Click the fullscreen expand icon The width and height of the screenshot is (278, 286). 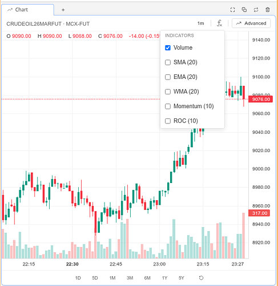click(232, 10)
